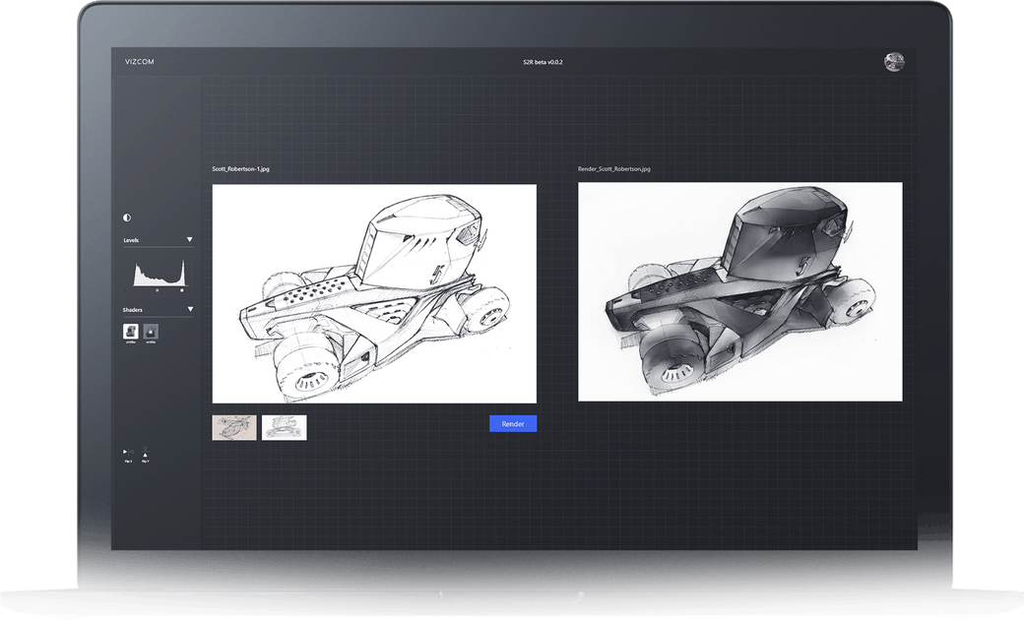The width and height of the screenshot is (1024, 620).
Task: Collapse the Shaders panel
Action: pos(189,308)
